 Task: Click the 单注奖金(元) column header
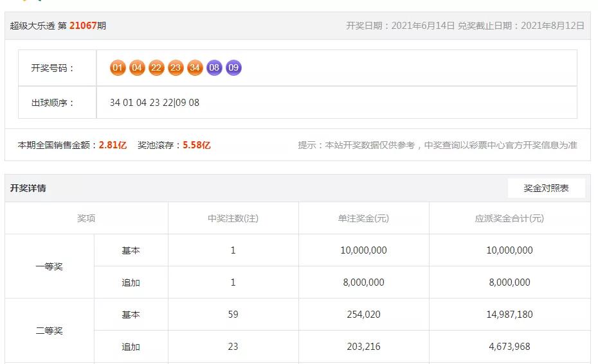363,218
